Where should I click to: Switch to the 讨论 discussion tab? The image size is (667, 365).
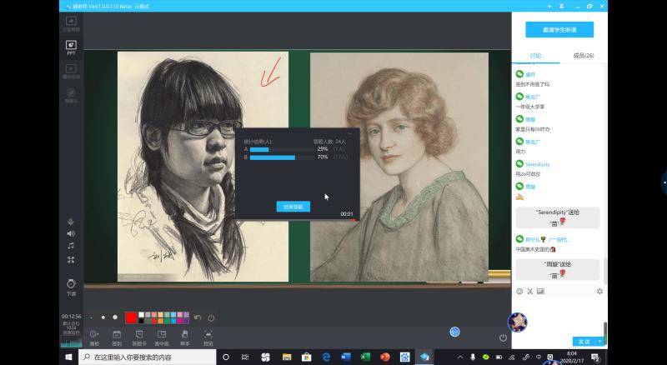coord(535,56)
